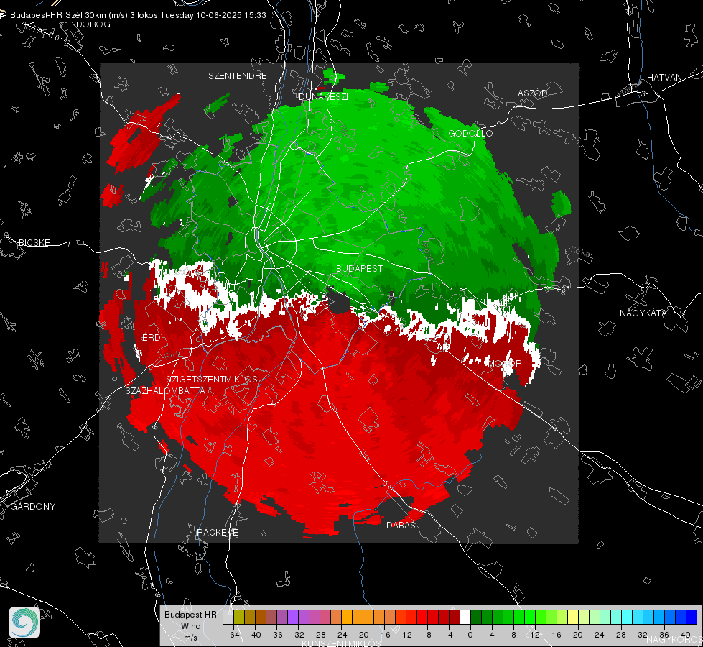Click the 24 value on the wind legend

[x=599, y=635]
